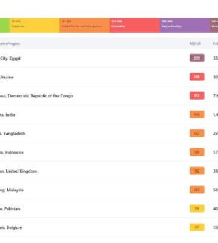Open the Bangladesh city row

(109, 134)
